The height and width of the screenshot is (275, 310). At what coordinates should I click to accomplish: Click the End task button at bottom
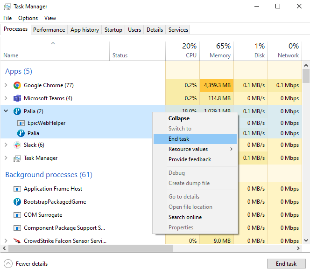click(x=286, y=264)
